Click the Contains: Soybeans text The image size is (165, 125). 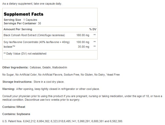[x=16, y=114]
